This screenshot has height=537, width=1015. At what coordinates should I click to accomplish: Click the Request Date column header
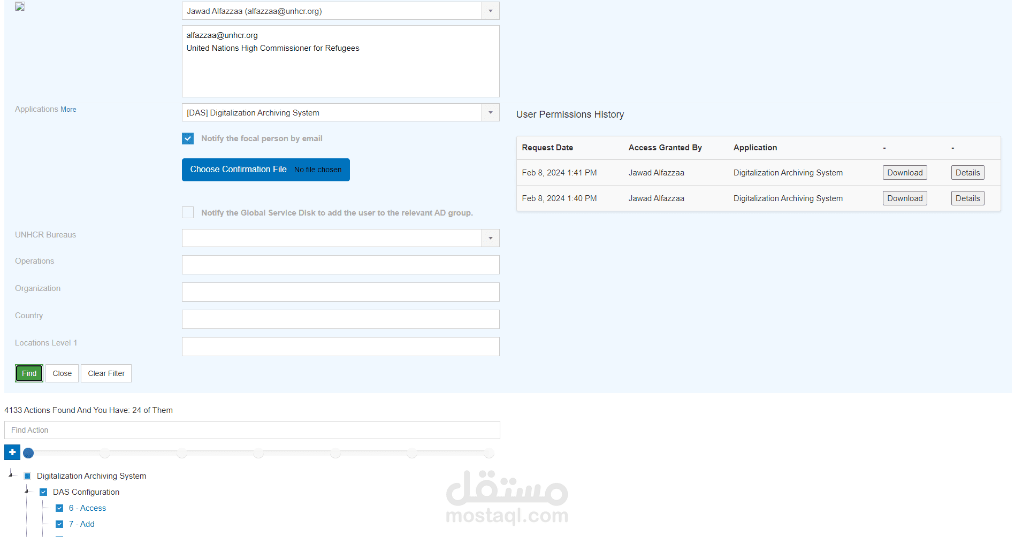click(x=547, y=148)
